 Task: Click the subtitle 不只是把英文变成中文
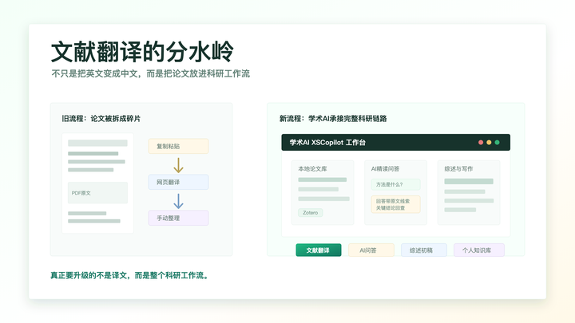coord(95,73)
